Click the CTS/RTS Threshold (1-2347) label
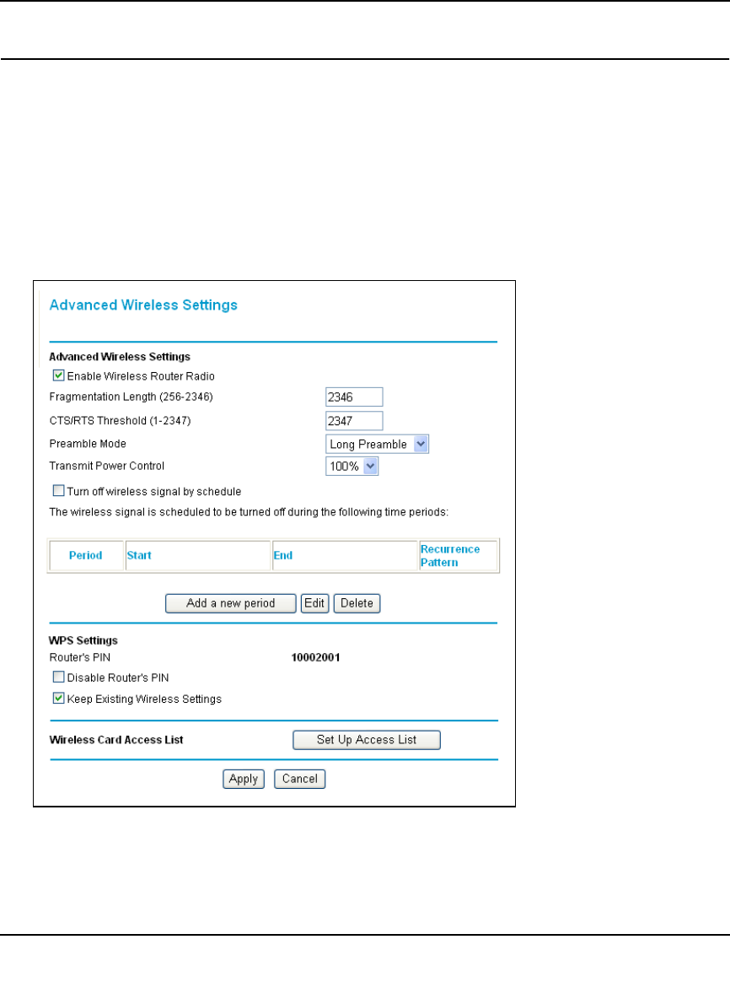The height and width of the screenshot is (988, 730). [121, 421]
